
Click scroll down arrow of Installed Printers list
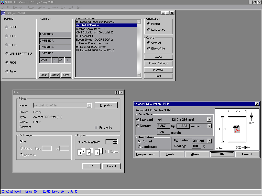[x=139, y=75]
